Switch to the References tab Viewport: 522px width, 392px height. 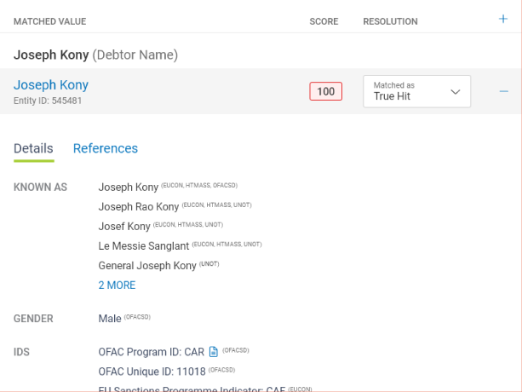[x=106, y=148]
